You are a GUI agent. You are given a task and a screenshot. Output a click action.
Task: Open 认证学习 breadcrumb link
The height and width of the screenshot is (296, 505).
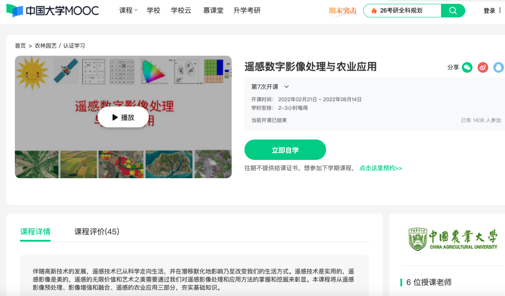tap(74, 46)
